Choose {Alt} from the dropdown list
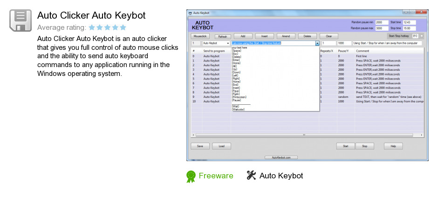The height and width of the screenshot is (197, 438). pyautogui.click(x=234, y=66)
